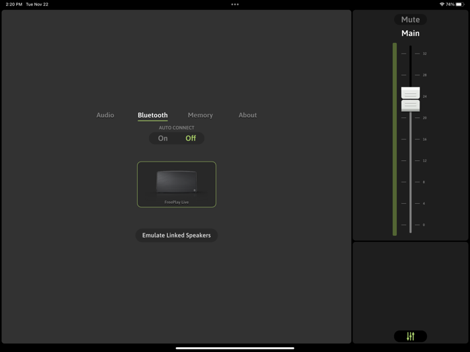Image resolution: width=470 pixels, height=352 pixels.
Task: Switch to the Audio tab
Action: coord(105,115)
